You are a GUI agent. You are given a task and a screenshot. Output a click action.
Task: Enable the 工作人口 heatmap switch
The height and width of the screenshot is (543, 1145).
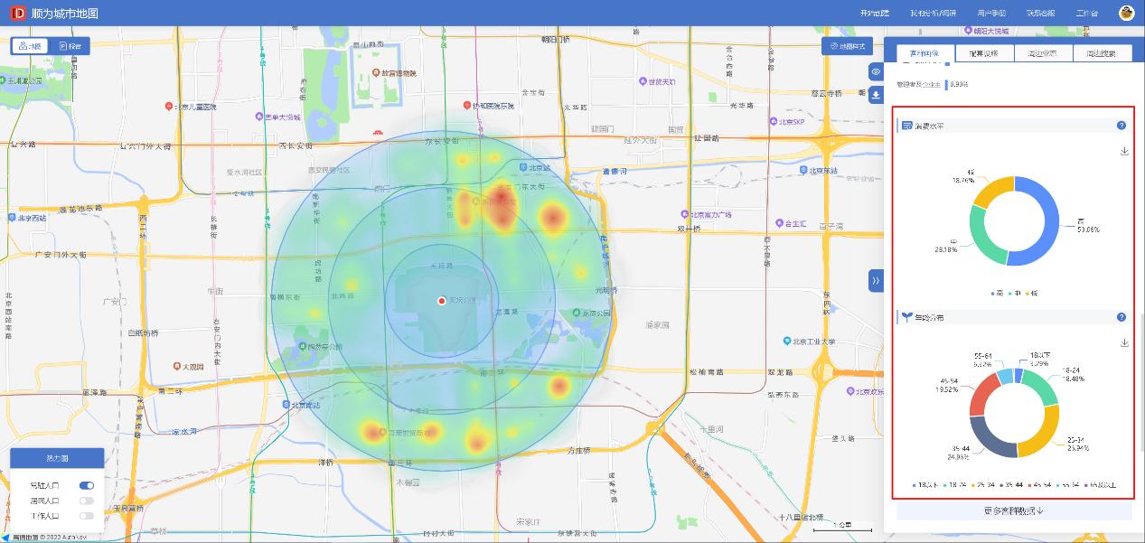tap(87, 516)
